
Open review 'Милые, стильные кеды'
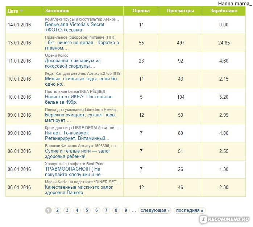81,81
